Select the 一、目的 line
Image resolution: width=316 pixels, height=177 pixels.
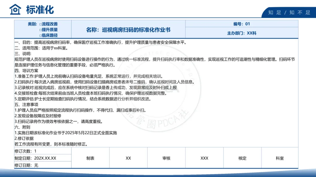tap(101, 42)
